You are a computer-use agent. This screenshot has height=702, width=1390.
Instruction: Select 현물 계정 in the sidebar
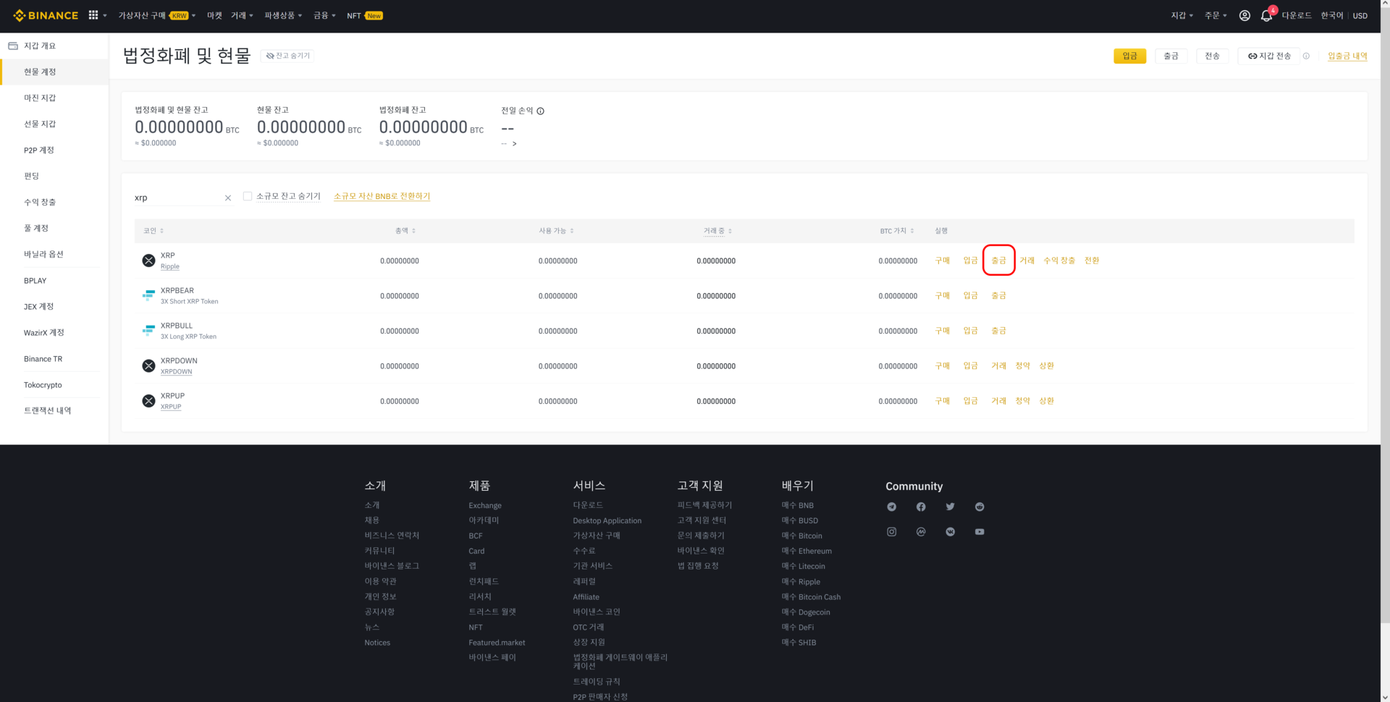pos(54,72)
